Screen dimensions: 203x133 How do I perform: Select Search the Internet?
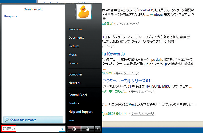(33, 120)
